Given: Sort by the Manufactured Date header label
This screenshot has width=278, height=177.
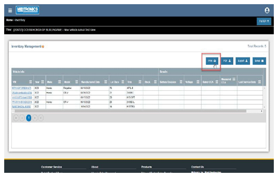Looking at the screenshot, I should [90, 82].
